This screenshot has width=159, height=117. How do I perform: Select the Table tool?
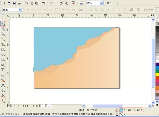click(3, 75)
